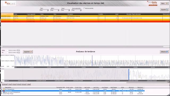Toggle the header select-all checkbox in trend table
Screen dimensions: 170x96
2,87
